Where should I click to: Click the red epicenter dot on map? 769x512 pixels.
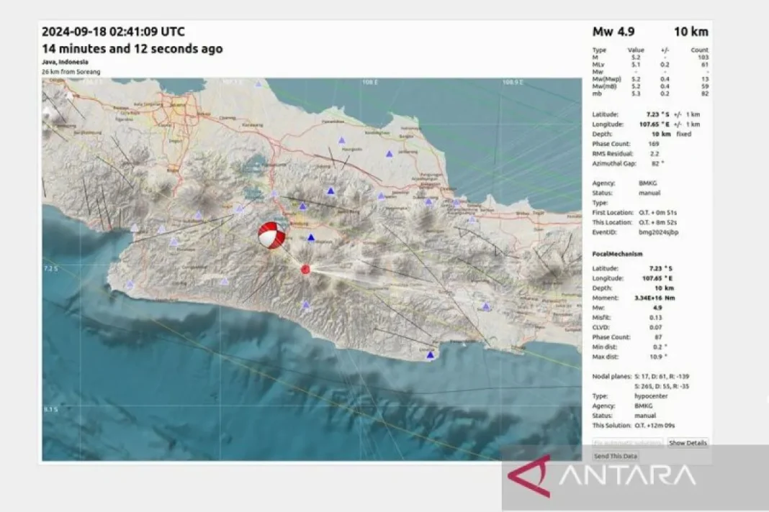(305, 269)
